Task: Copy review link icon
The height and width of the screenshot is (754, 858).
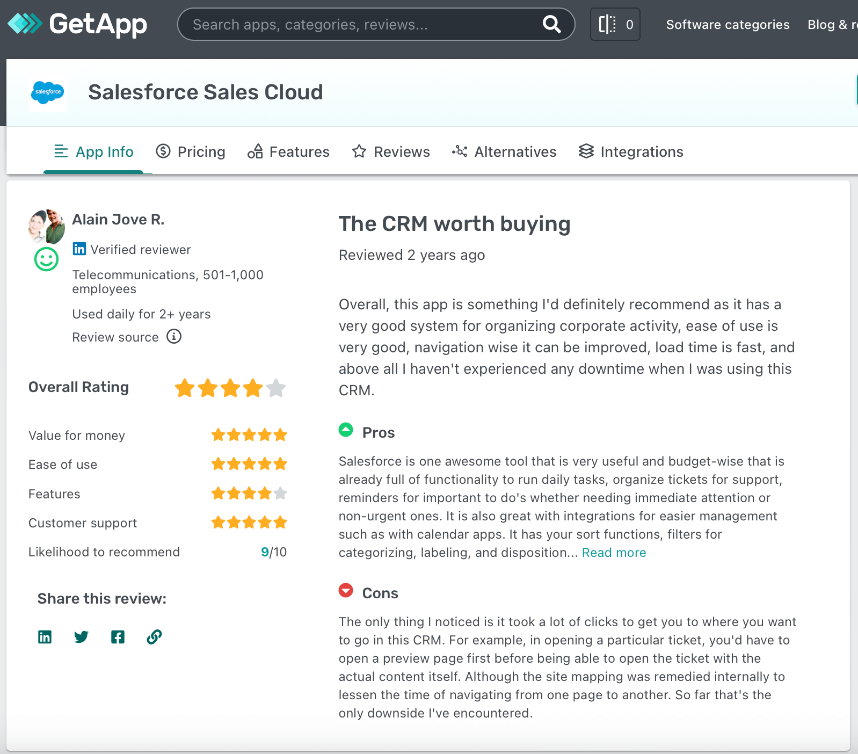Action: (154, 637)
